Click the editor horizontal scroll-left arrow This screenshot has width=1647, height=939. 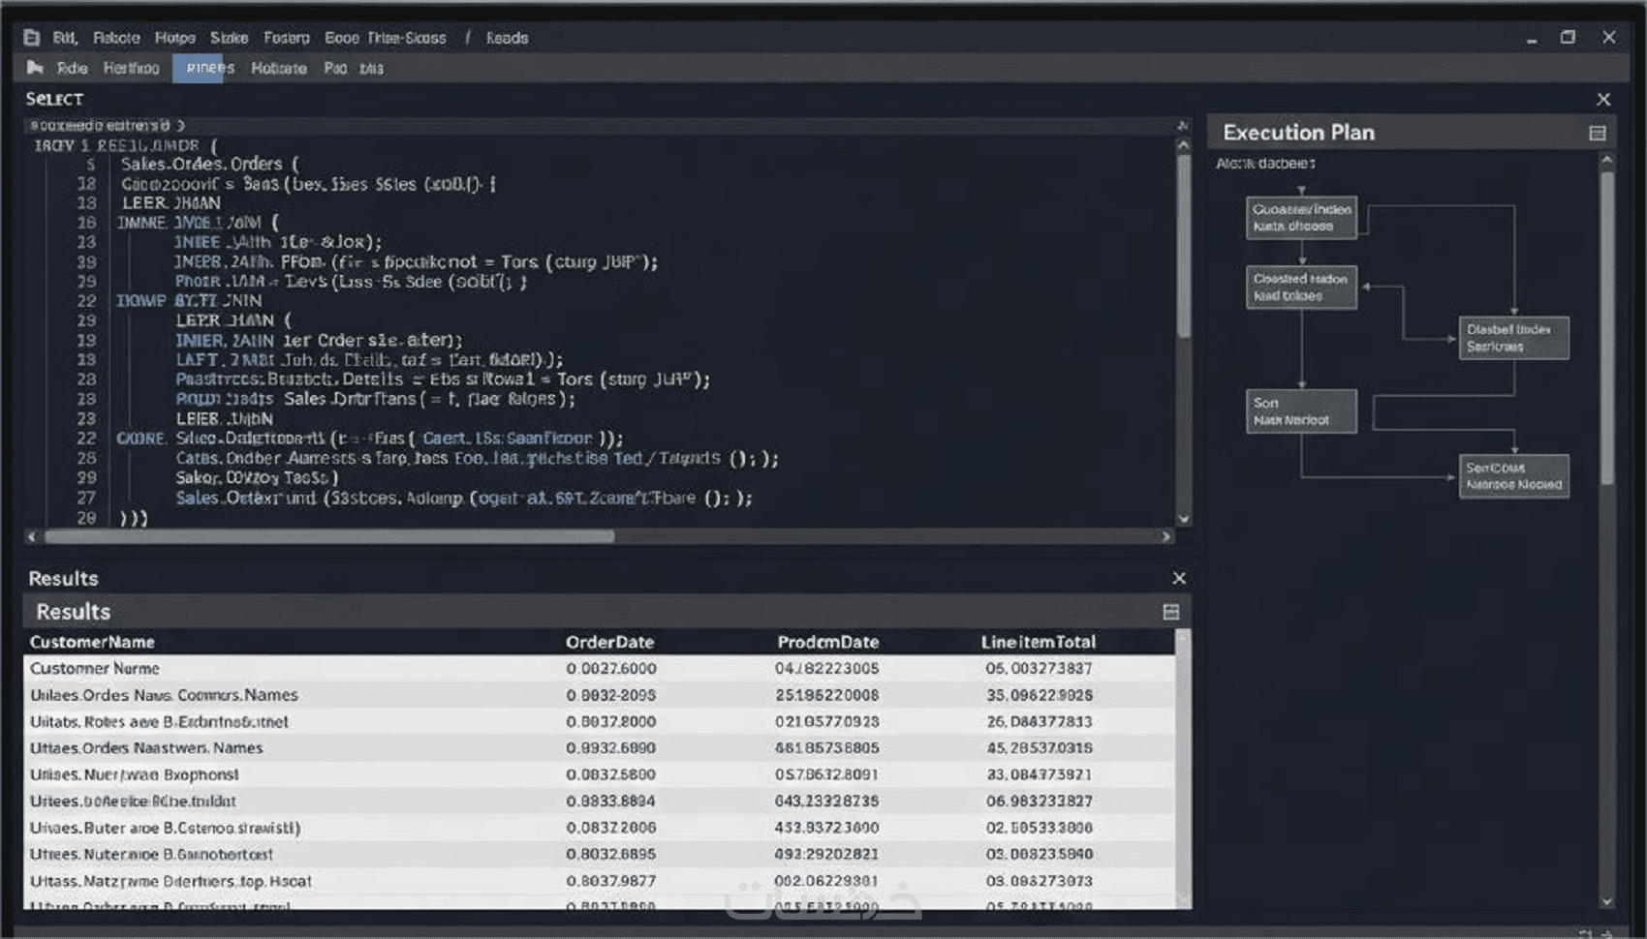pyautogui.click(x=32, y=536)
